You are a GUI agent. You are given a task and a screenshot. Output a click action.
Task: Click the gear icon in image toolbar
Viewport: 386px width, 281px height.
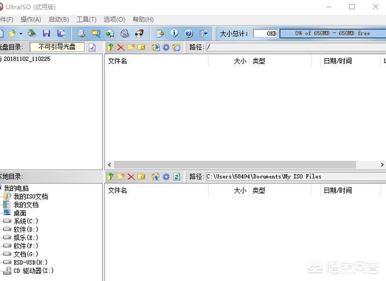(166, 47)
